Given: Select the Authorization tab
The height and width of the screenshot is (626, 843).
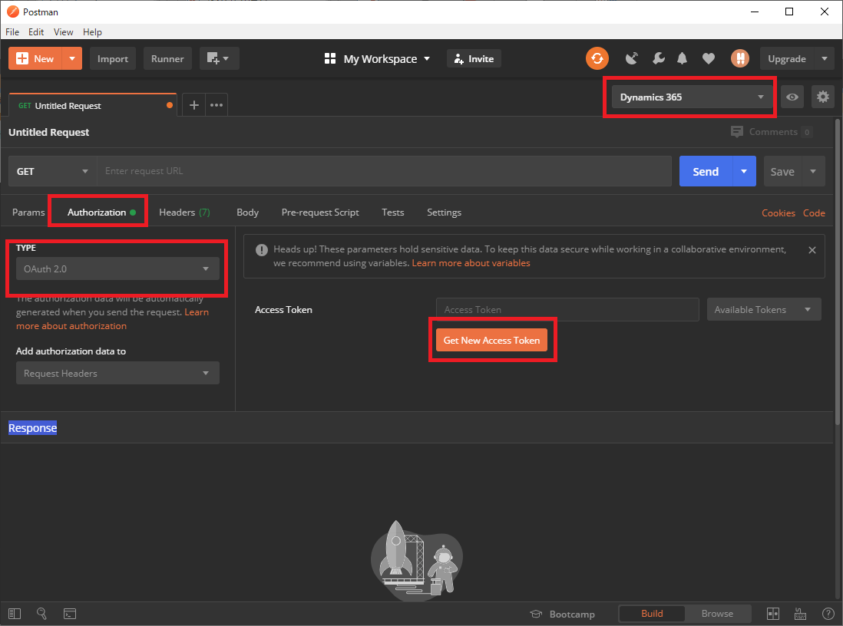Looking at the screenshot, I should pos(101,213).
